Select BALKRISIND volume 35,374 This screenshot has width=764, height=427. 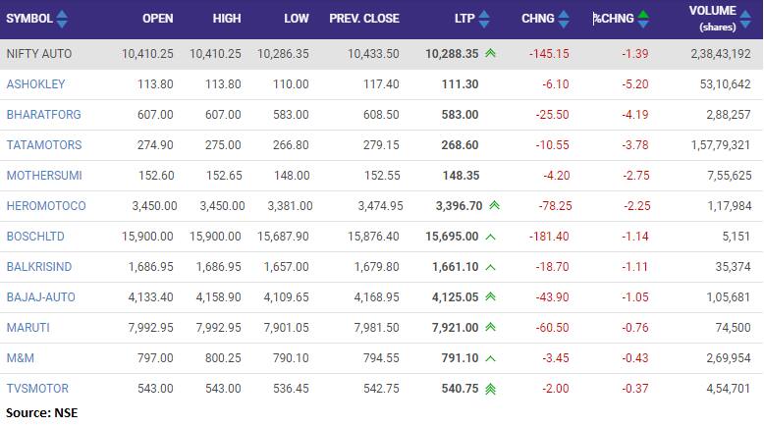(x=734, y=266)
